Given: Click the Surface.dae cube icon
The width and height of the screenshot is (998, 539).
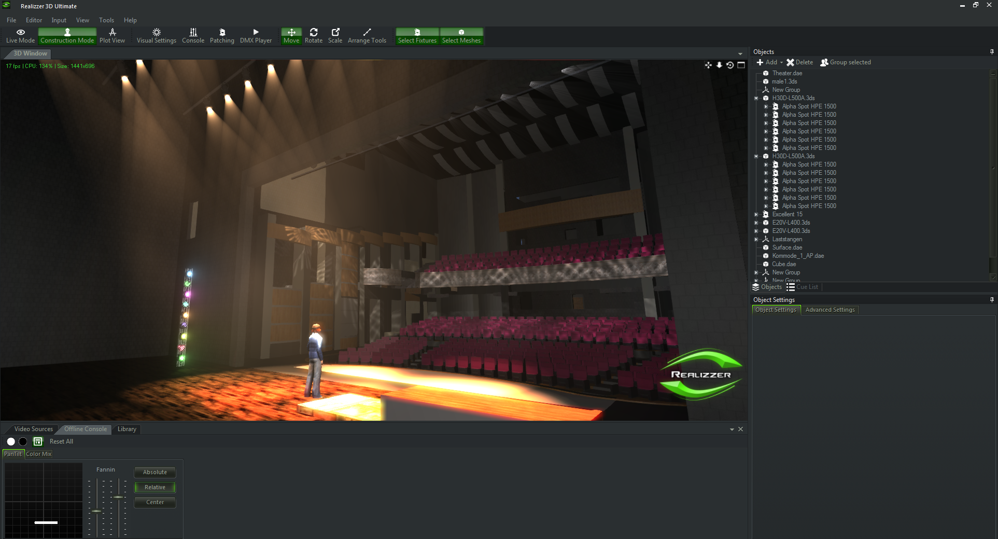Looking at the screenshot, I should pos(766,247).
